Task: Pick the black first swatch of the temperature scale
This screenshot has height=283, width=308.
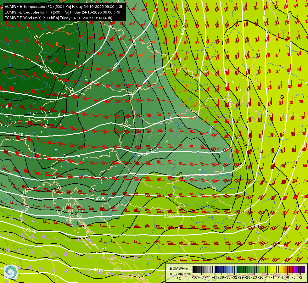Action: (194, 269)
